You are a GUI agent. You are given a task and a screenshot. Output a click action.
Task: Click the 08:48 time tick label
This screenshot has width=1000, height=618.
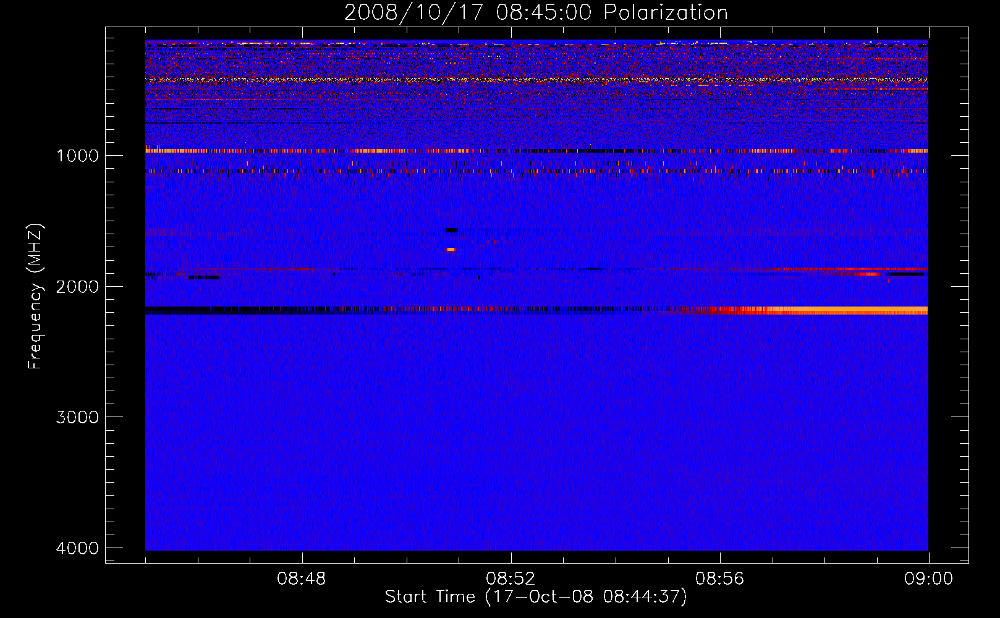click(302, 579)
